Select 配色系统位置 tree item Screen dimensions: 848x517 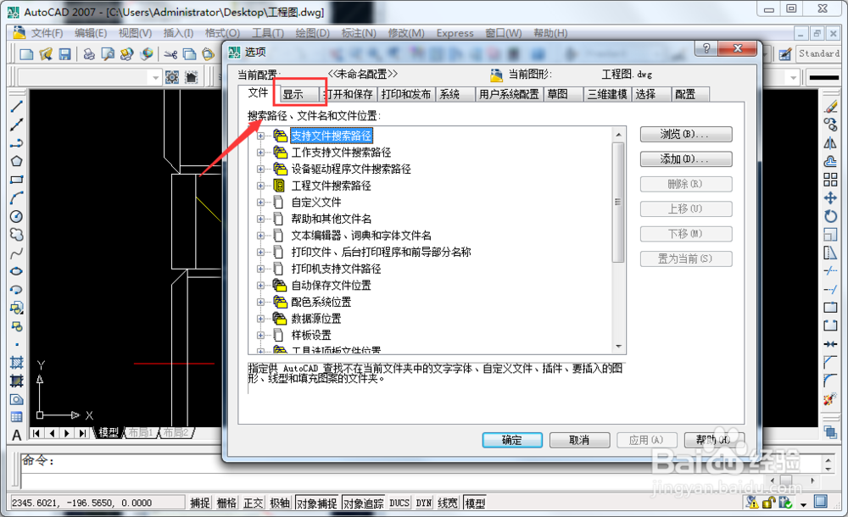click(x=321, y=303)
